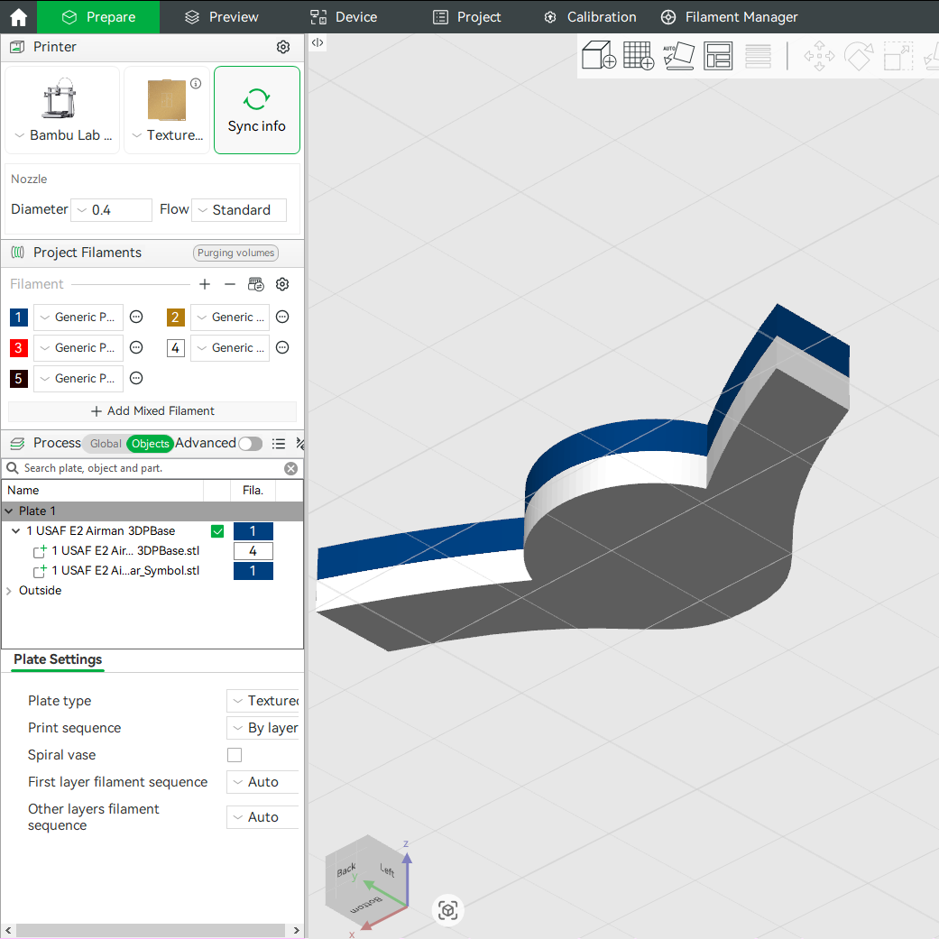Select the Scale tool icon
939x939 pixels.
tap(898, 56)
